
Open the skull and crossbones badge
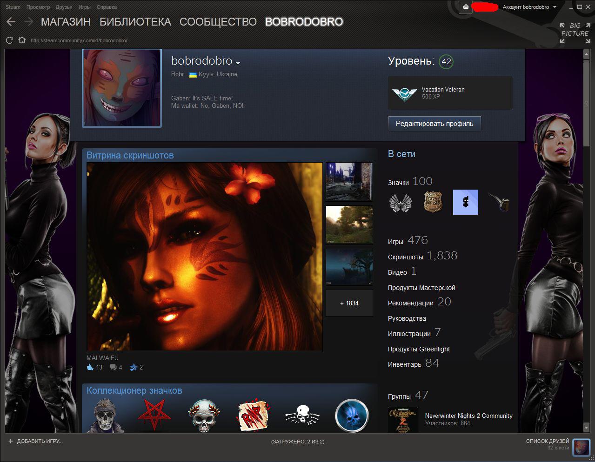[302, 415]
